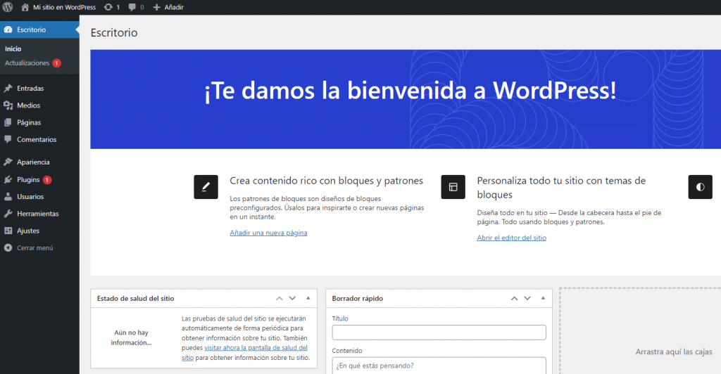This screenshot has width=721, height=374.
Task: Open the Herramientas menu
Action: 39,214
